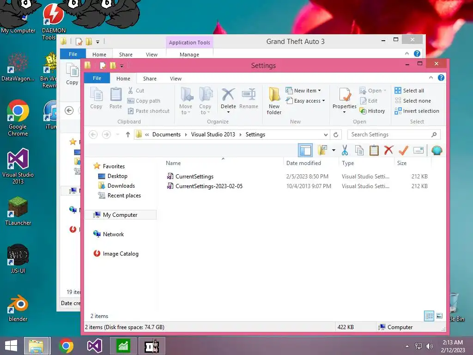The image size is (473, 355).
Task: Open the Delete dropdown arrow
Action: (x=228, y=112)
